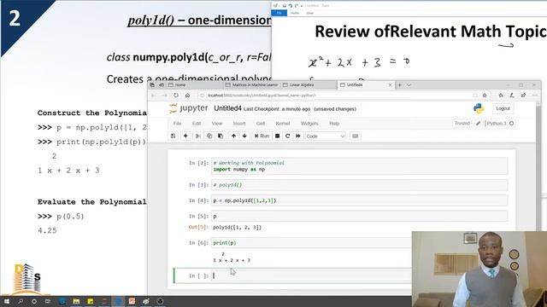
Task: Open the command palette keyboard icon
Action: point(356,136)
